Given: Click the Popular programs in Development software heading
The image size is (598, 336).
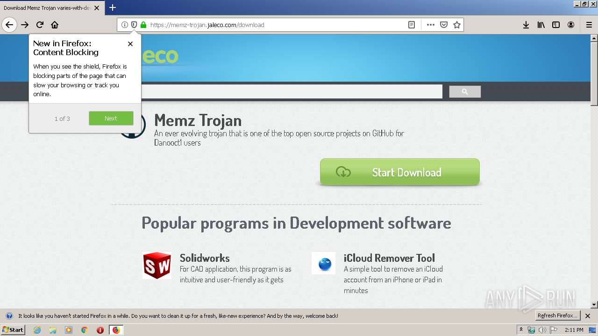Looking at the screenshot, I should 296,223.
